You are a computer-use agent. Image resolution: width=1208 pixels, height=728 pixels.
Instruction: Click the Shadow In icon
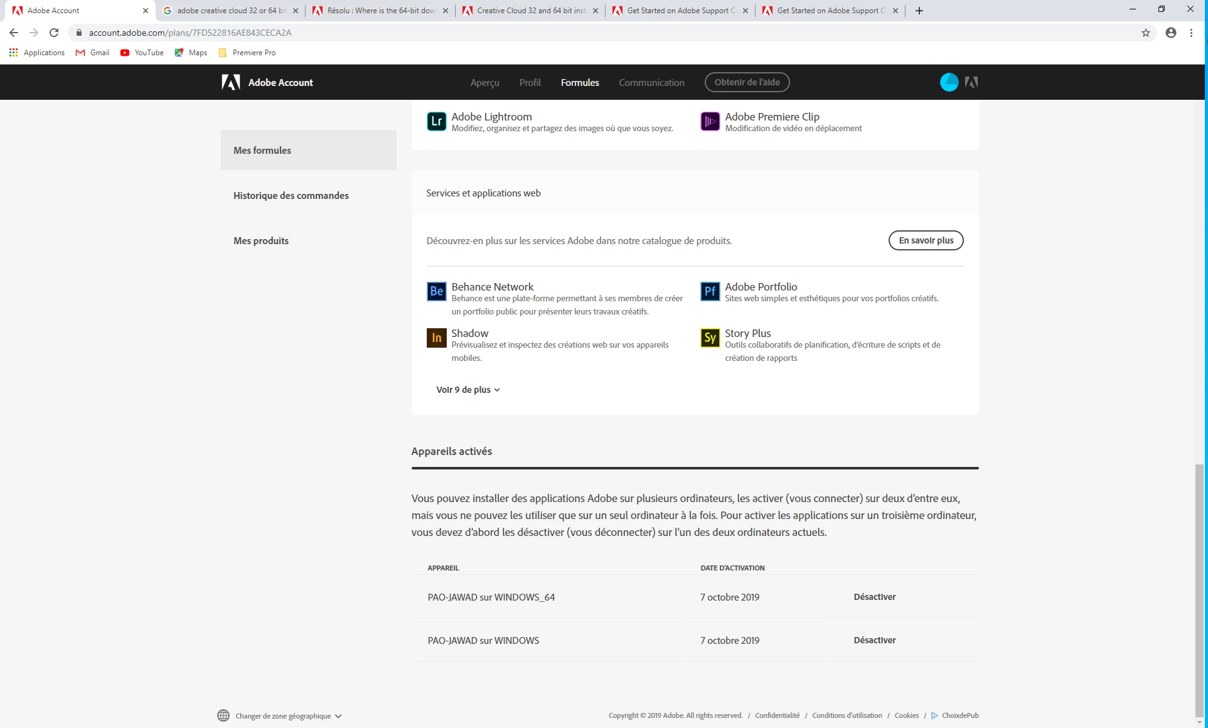point(436,338)
